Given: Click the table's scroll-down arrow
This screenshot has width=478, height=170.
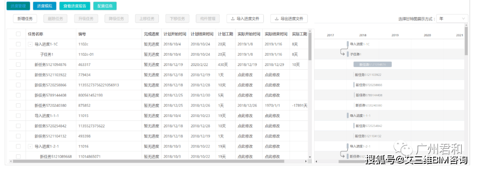Looking at the screenshot, I should [310, 157].
